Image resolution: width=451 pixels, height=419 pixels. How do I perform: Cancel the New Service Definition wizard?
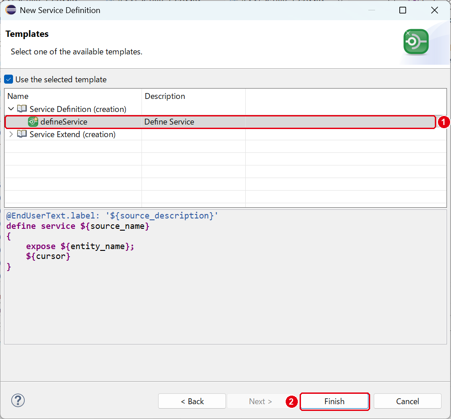(407, 401)
